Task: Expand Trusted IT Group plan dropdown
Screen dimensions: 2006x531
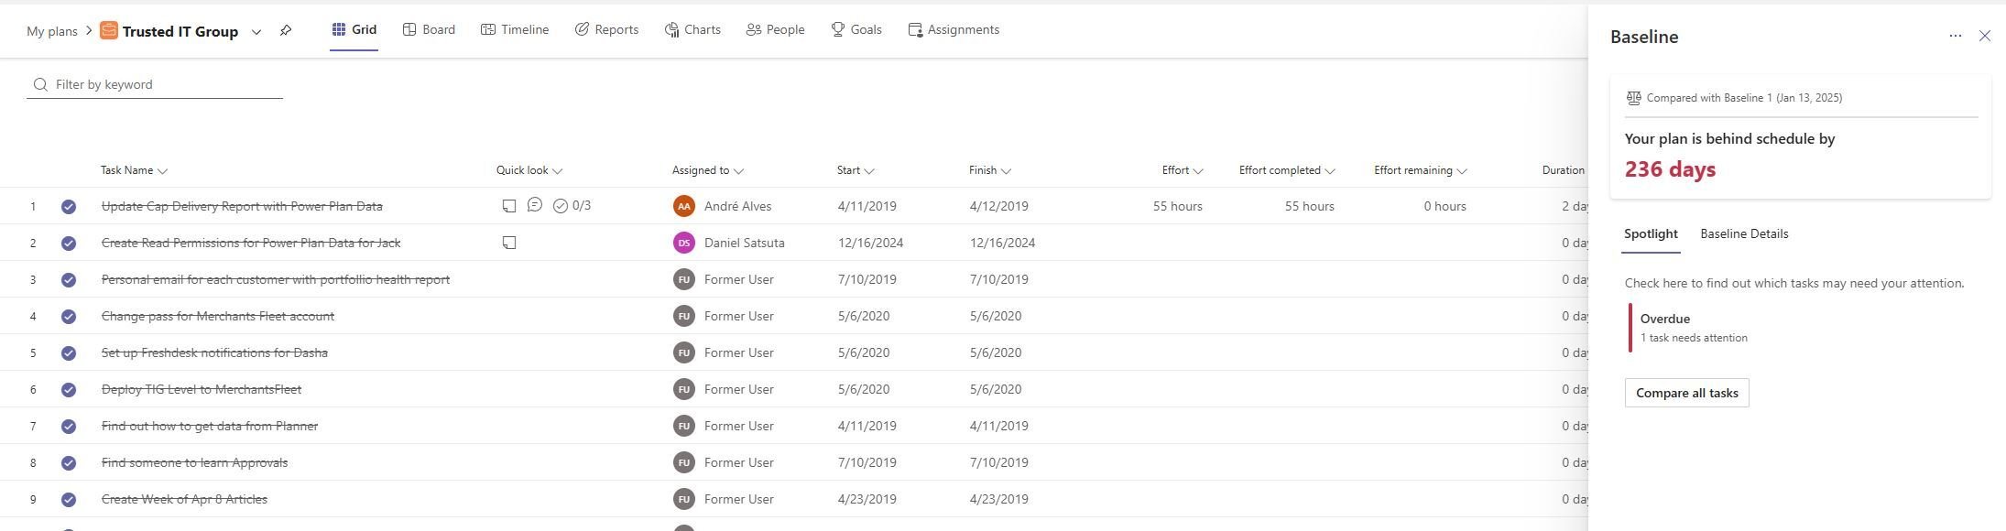Action: pyautogui.click(x=256, y=32)
